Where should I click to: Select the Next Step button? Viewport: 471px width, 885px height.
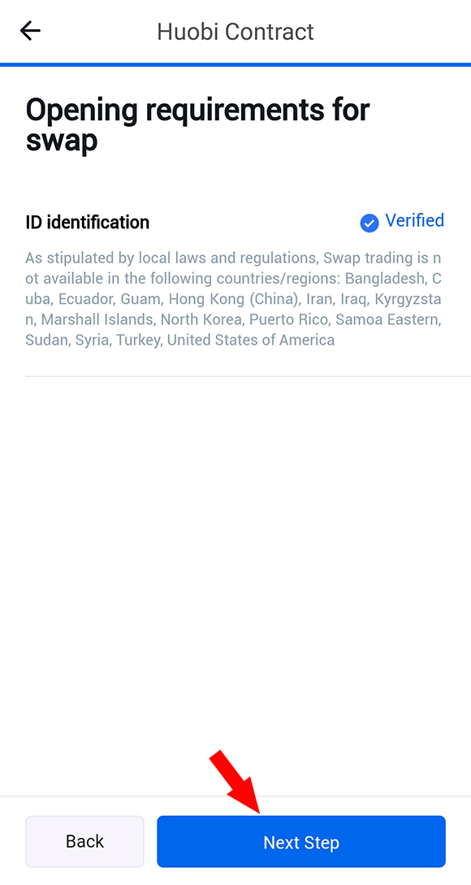tap(301, 842)
